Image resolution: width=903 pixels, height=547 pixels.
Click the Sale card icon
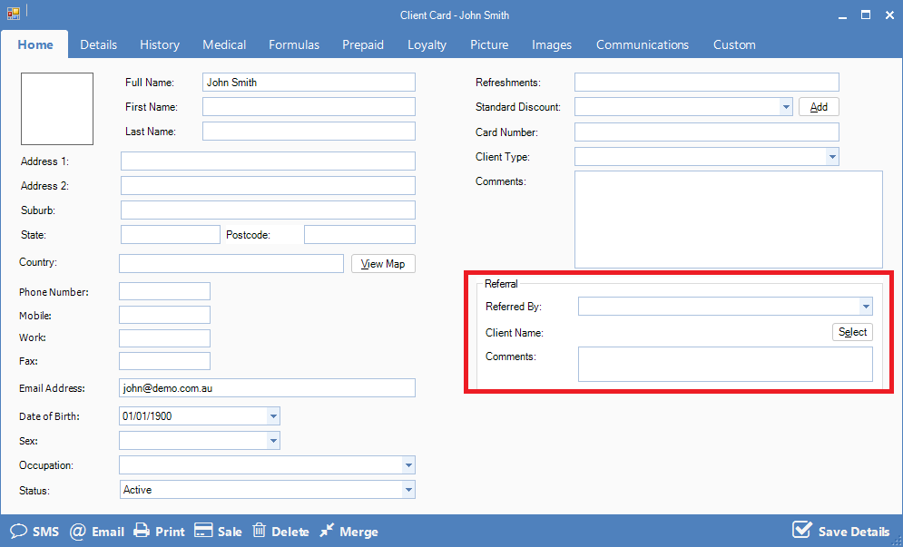(x=203, y=531)
